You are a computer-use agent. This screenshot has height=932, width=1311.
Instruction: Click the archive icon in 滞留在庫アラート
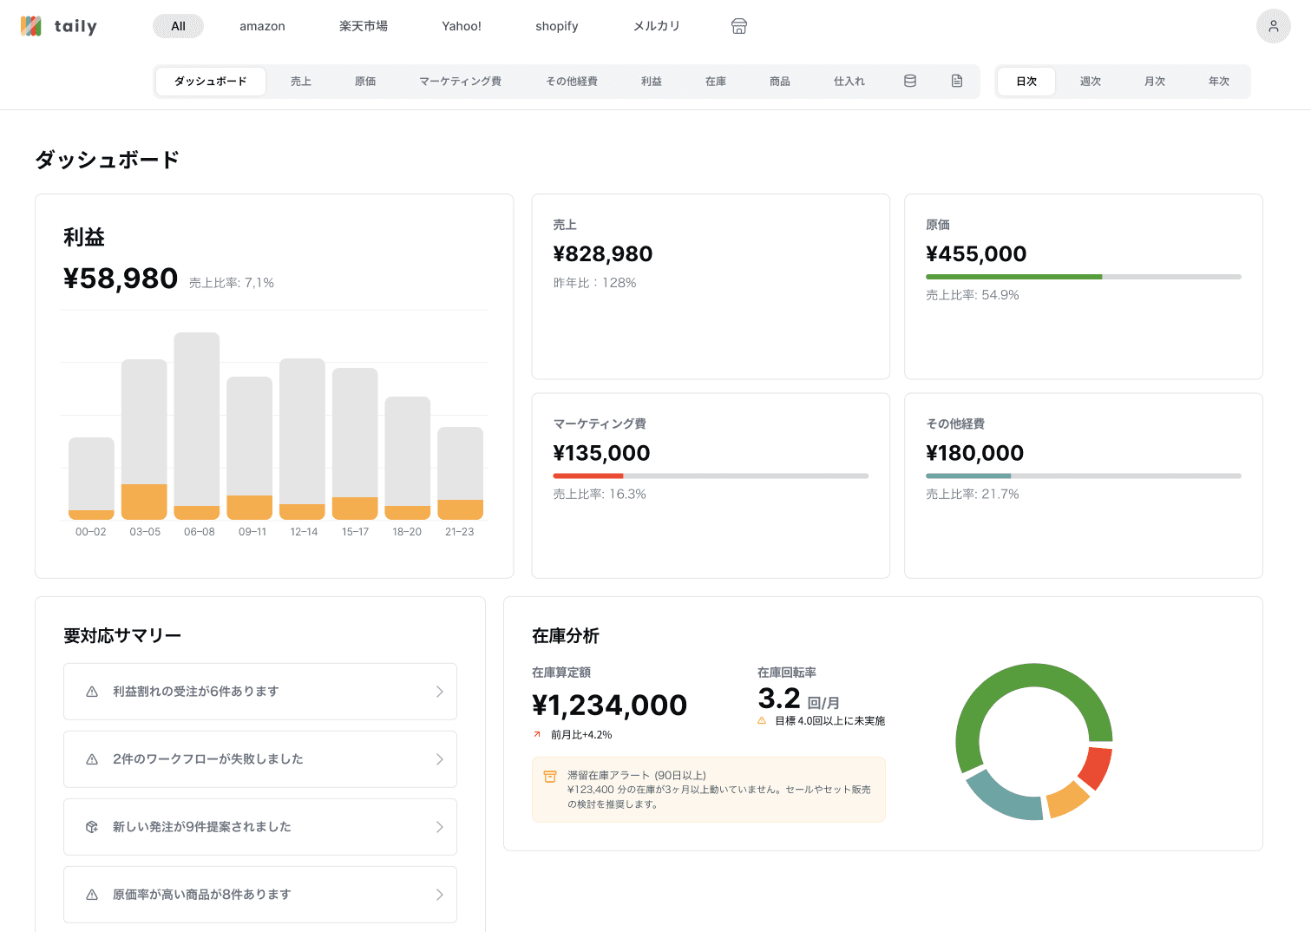(549, 777)
